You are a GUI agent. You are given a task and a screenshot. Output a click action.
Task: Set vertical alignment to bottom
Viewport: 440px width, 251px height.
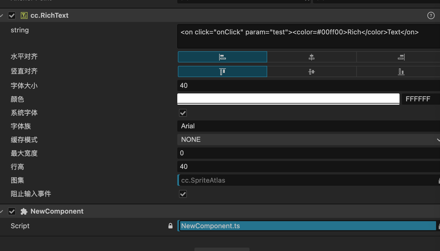pyautogui.click(x=401, y=71)
